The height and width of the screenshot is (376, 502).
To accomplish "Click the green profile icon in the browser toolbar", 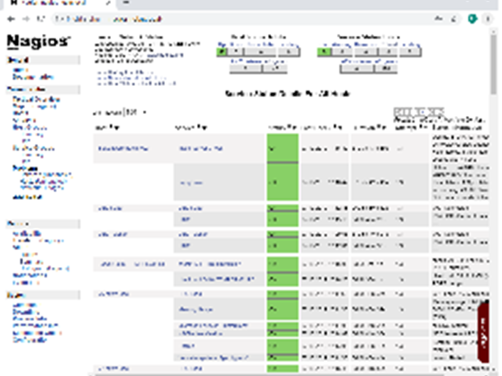I will pos(473,19).
